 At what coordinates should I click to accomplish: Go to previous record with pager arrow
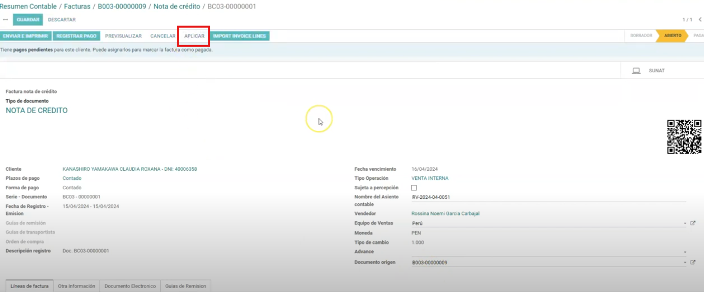coord(700,20)
